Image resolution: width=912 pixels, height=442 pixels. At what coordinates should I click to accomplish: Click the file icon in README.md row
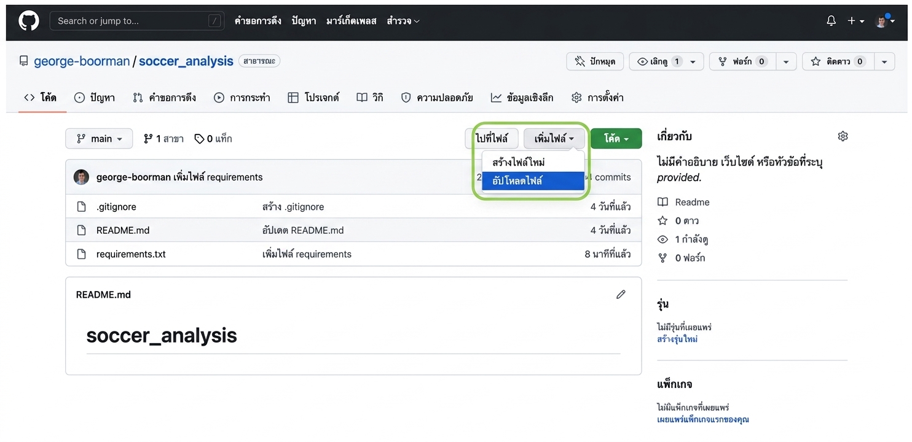(81, 231)
